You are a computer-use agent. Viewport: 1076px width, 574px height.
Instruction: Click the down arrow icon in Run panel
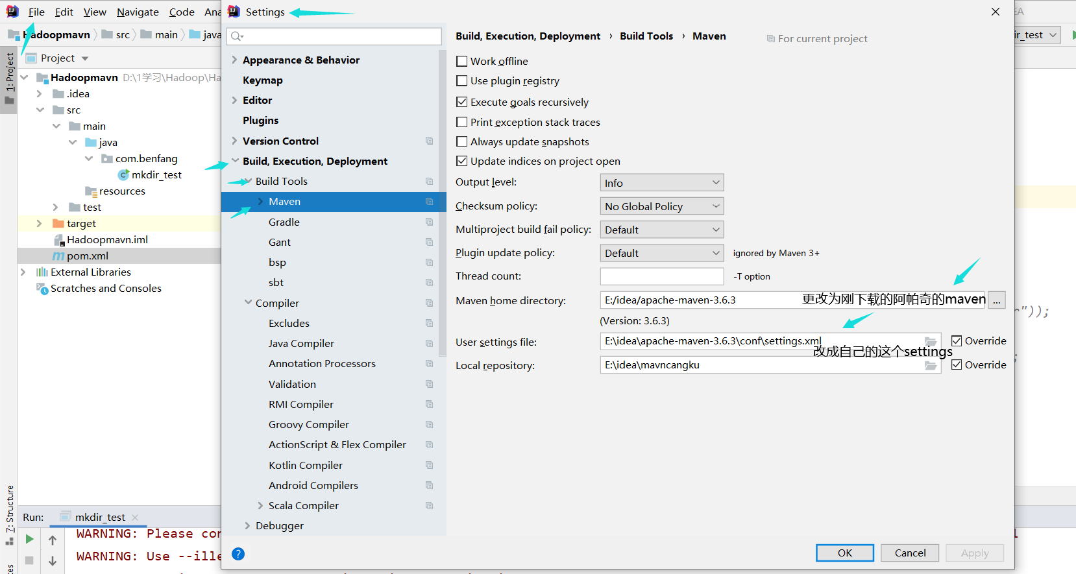[53, 561]
